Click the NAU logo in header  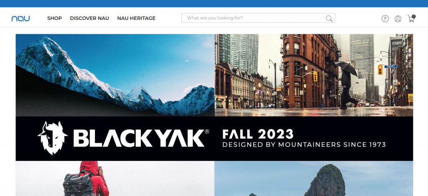click(21, 18)
